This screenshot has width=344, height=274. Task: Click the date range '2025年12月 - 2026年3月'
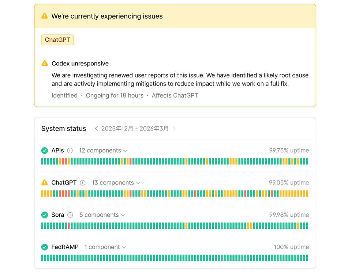coord(135,129)
